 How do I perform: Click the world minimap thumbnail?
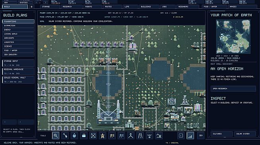[x=233, y=37]
